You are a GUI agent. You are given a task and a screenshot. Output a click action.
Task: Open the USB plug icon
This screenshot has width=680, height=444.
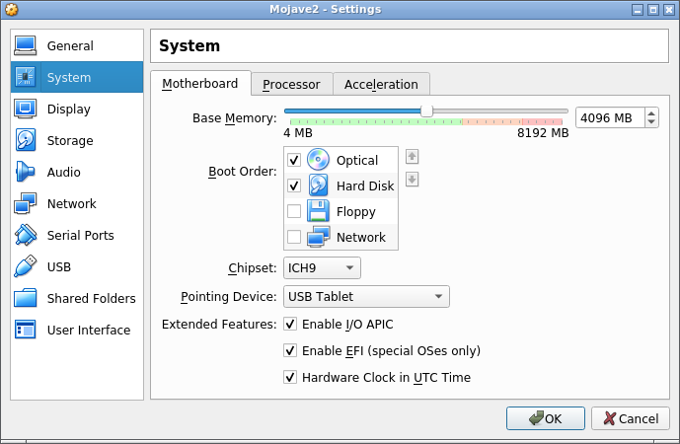pos(25,266)
